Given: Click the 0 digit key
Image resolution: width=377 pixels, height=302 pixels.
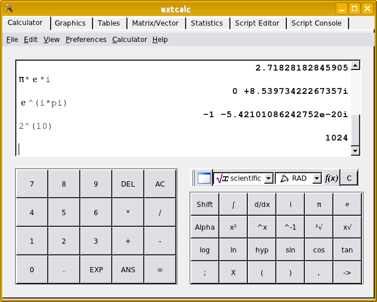Looking at the screenshot, I should point(32,269).
